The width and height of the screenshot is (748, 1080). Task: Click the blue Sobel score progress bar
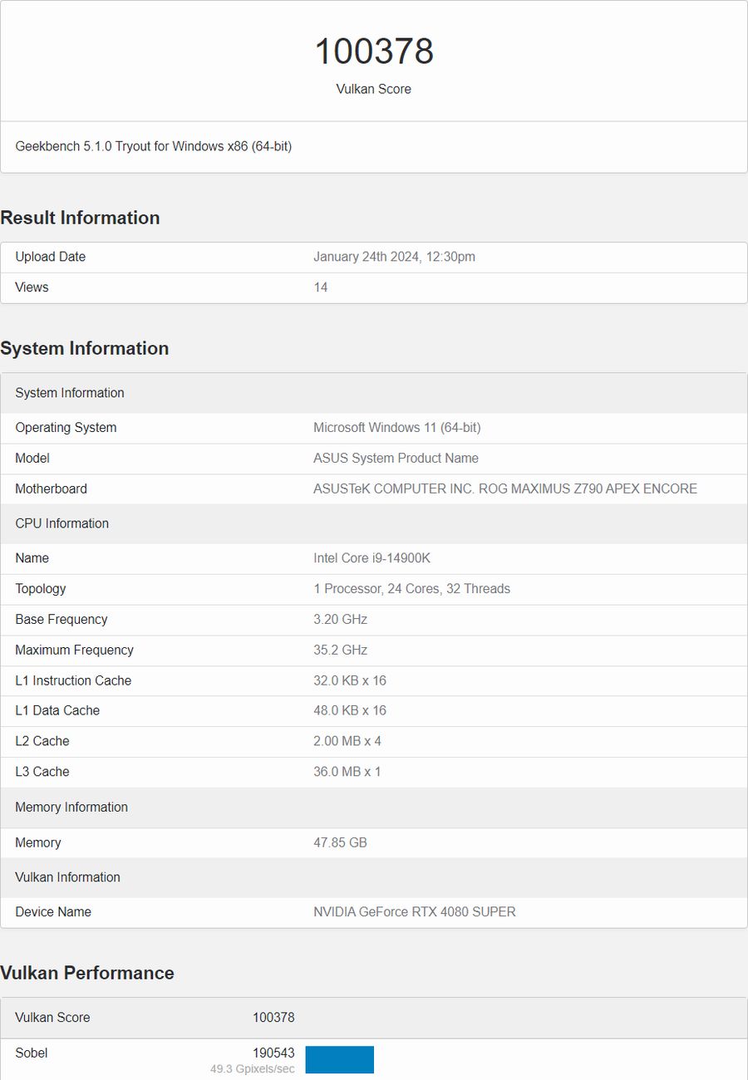pos(341,1060)
